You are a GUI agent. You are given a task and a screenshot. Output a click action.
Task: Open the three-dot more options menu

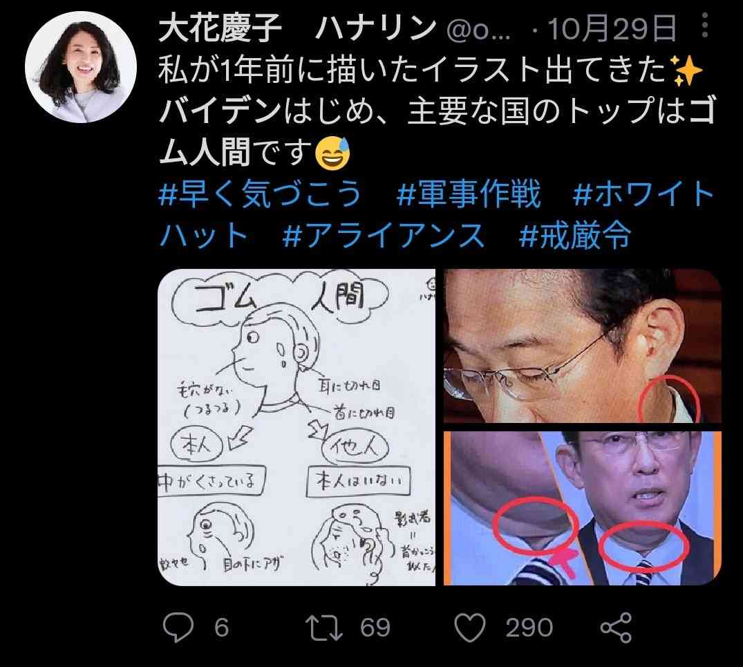(705, 25)
